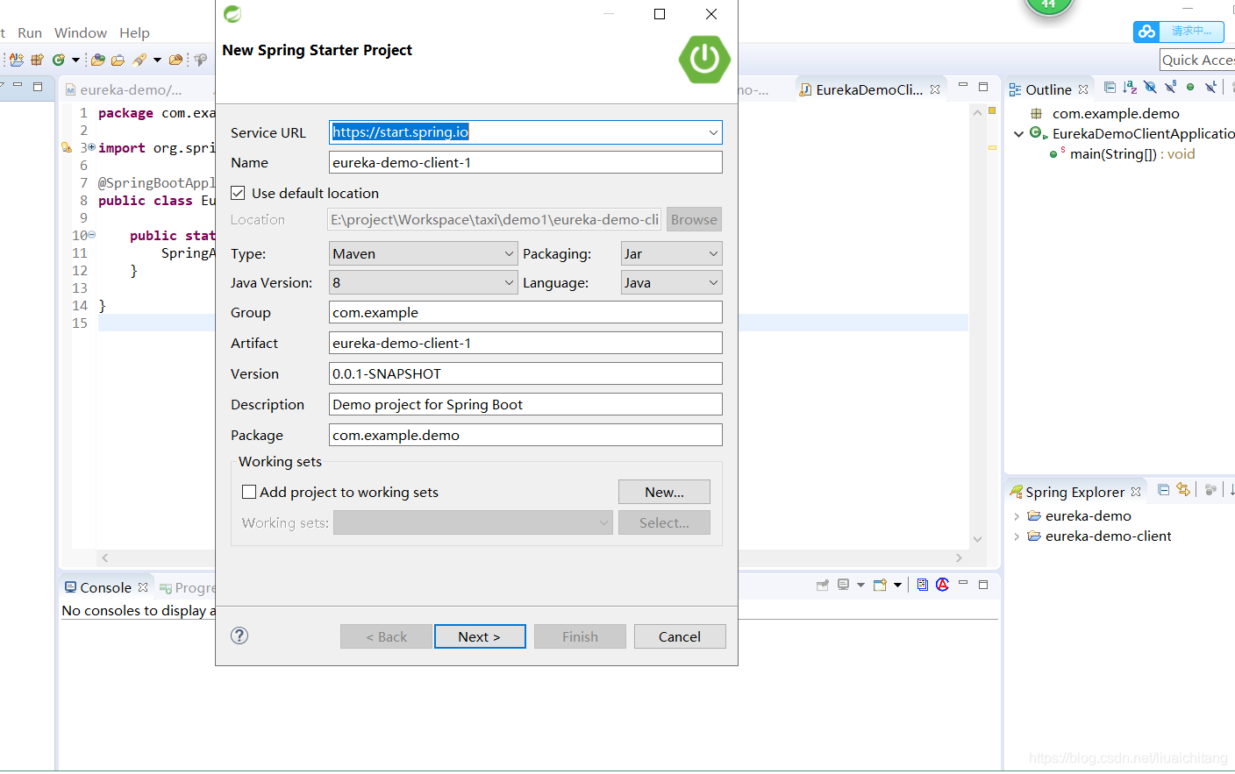
Task: Click the Baidu cloud upload icon
Action: click(1146, 32)
